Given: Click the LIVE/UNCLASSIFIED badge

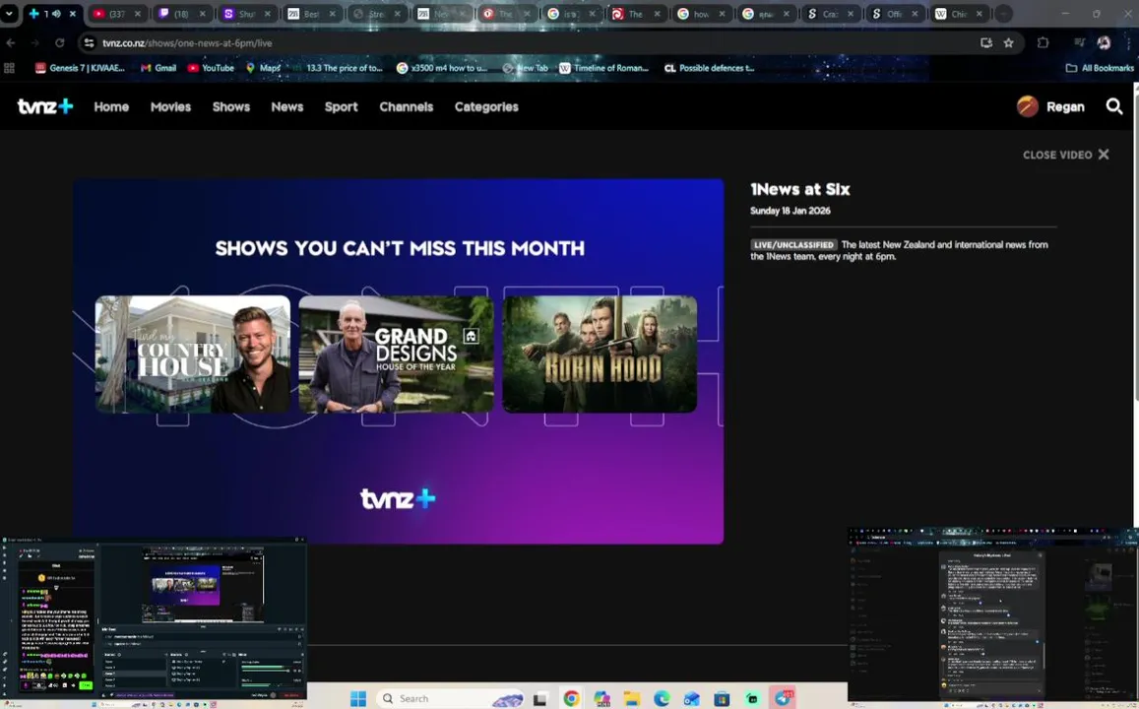Looking at the screenshot, I should [794, 245].
